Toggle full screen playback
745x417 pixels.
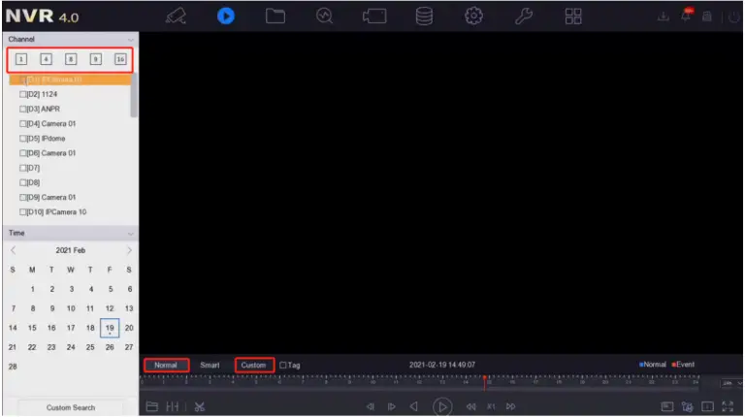click(x=728, y=406)
